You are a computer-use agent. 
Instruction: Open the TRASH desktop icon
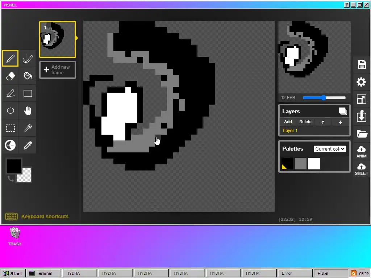click(14, 236)
